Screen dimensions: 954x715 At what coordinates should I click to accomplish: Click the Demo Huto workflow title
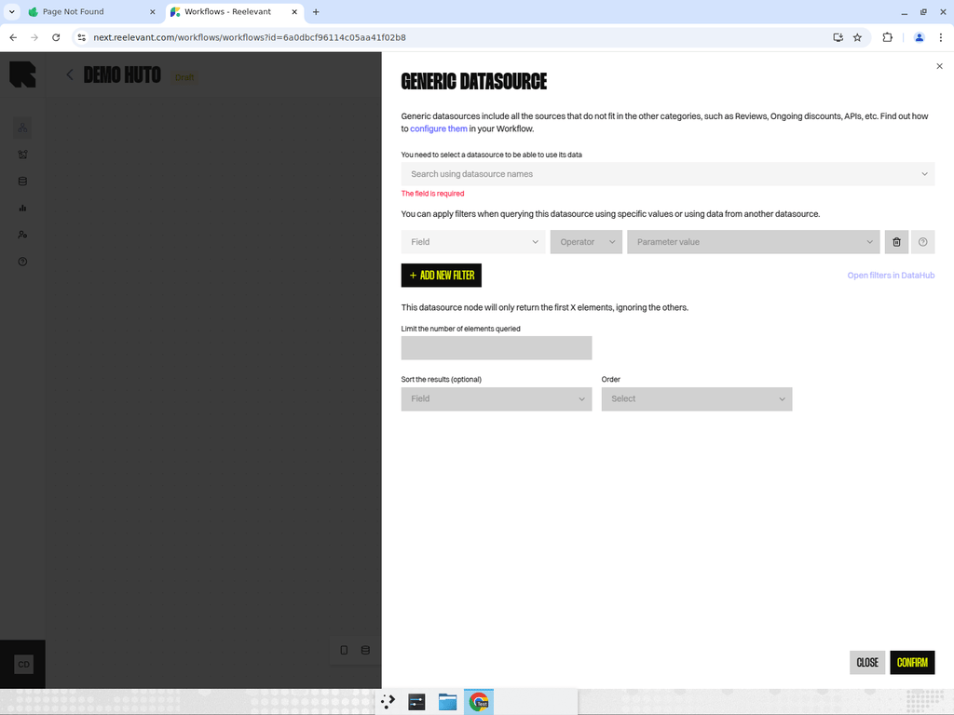tap(122, 74)
